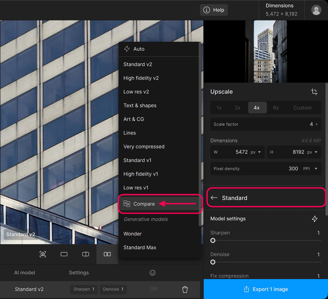The image size is (328, 299).
Task: Click the right panel scrollbar
Action: [x=326, y=149]
